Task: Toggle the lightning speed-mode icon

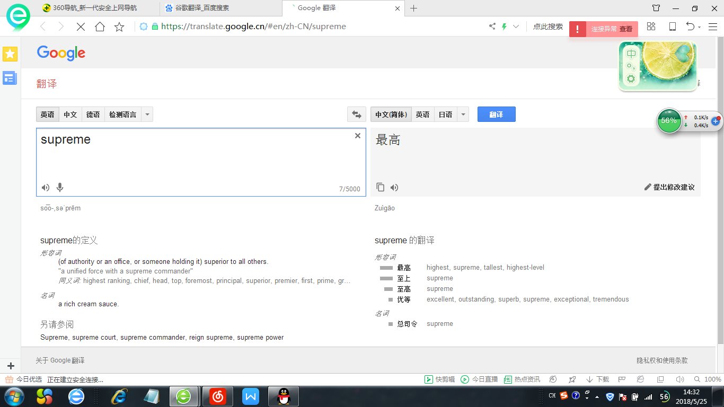Action: (x=504, y=25)
